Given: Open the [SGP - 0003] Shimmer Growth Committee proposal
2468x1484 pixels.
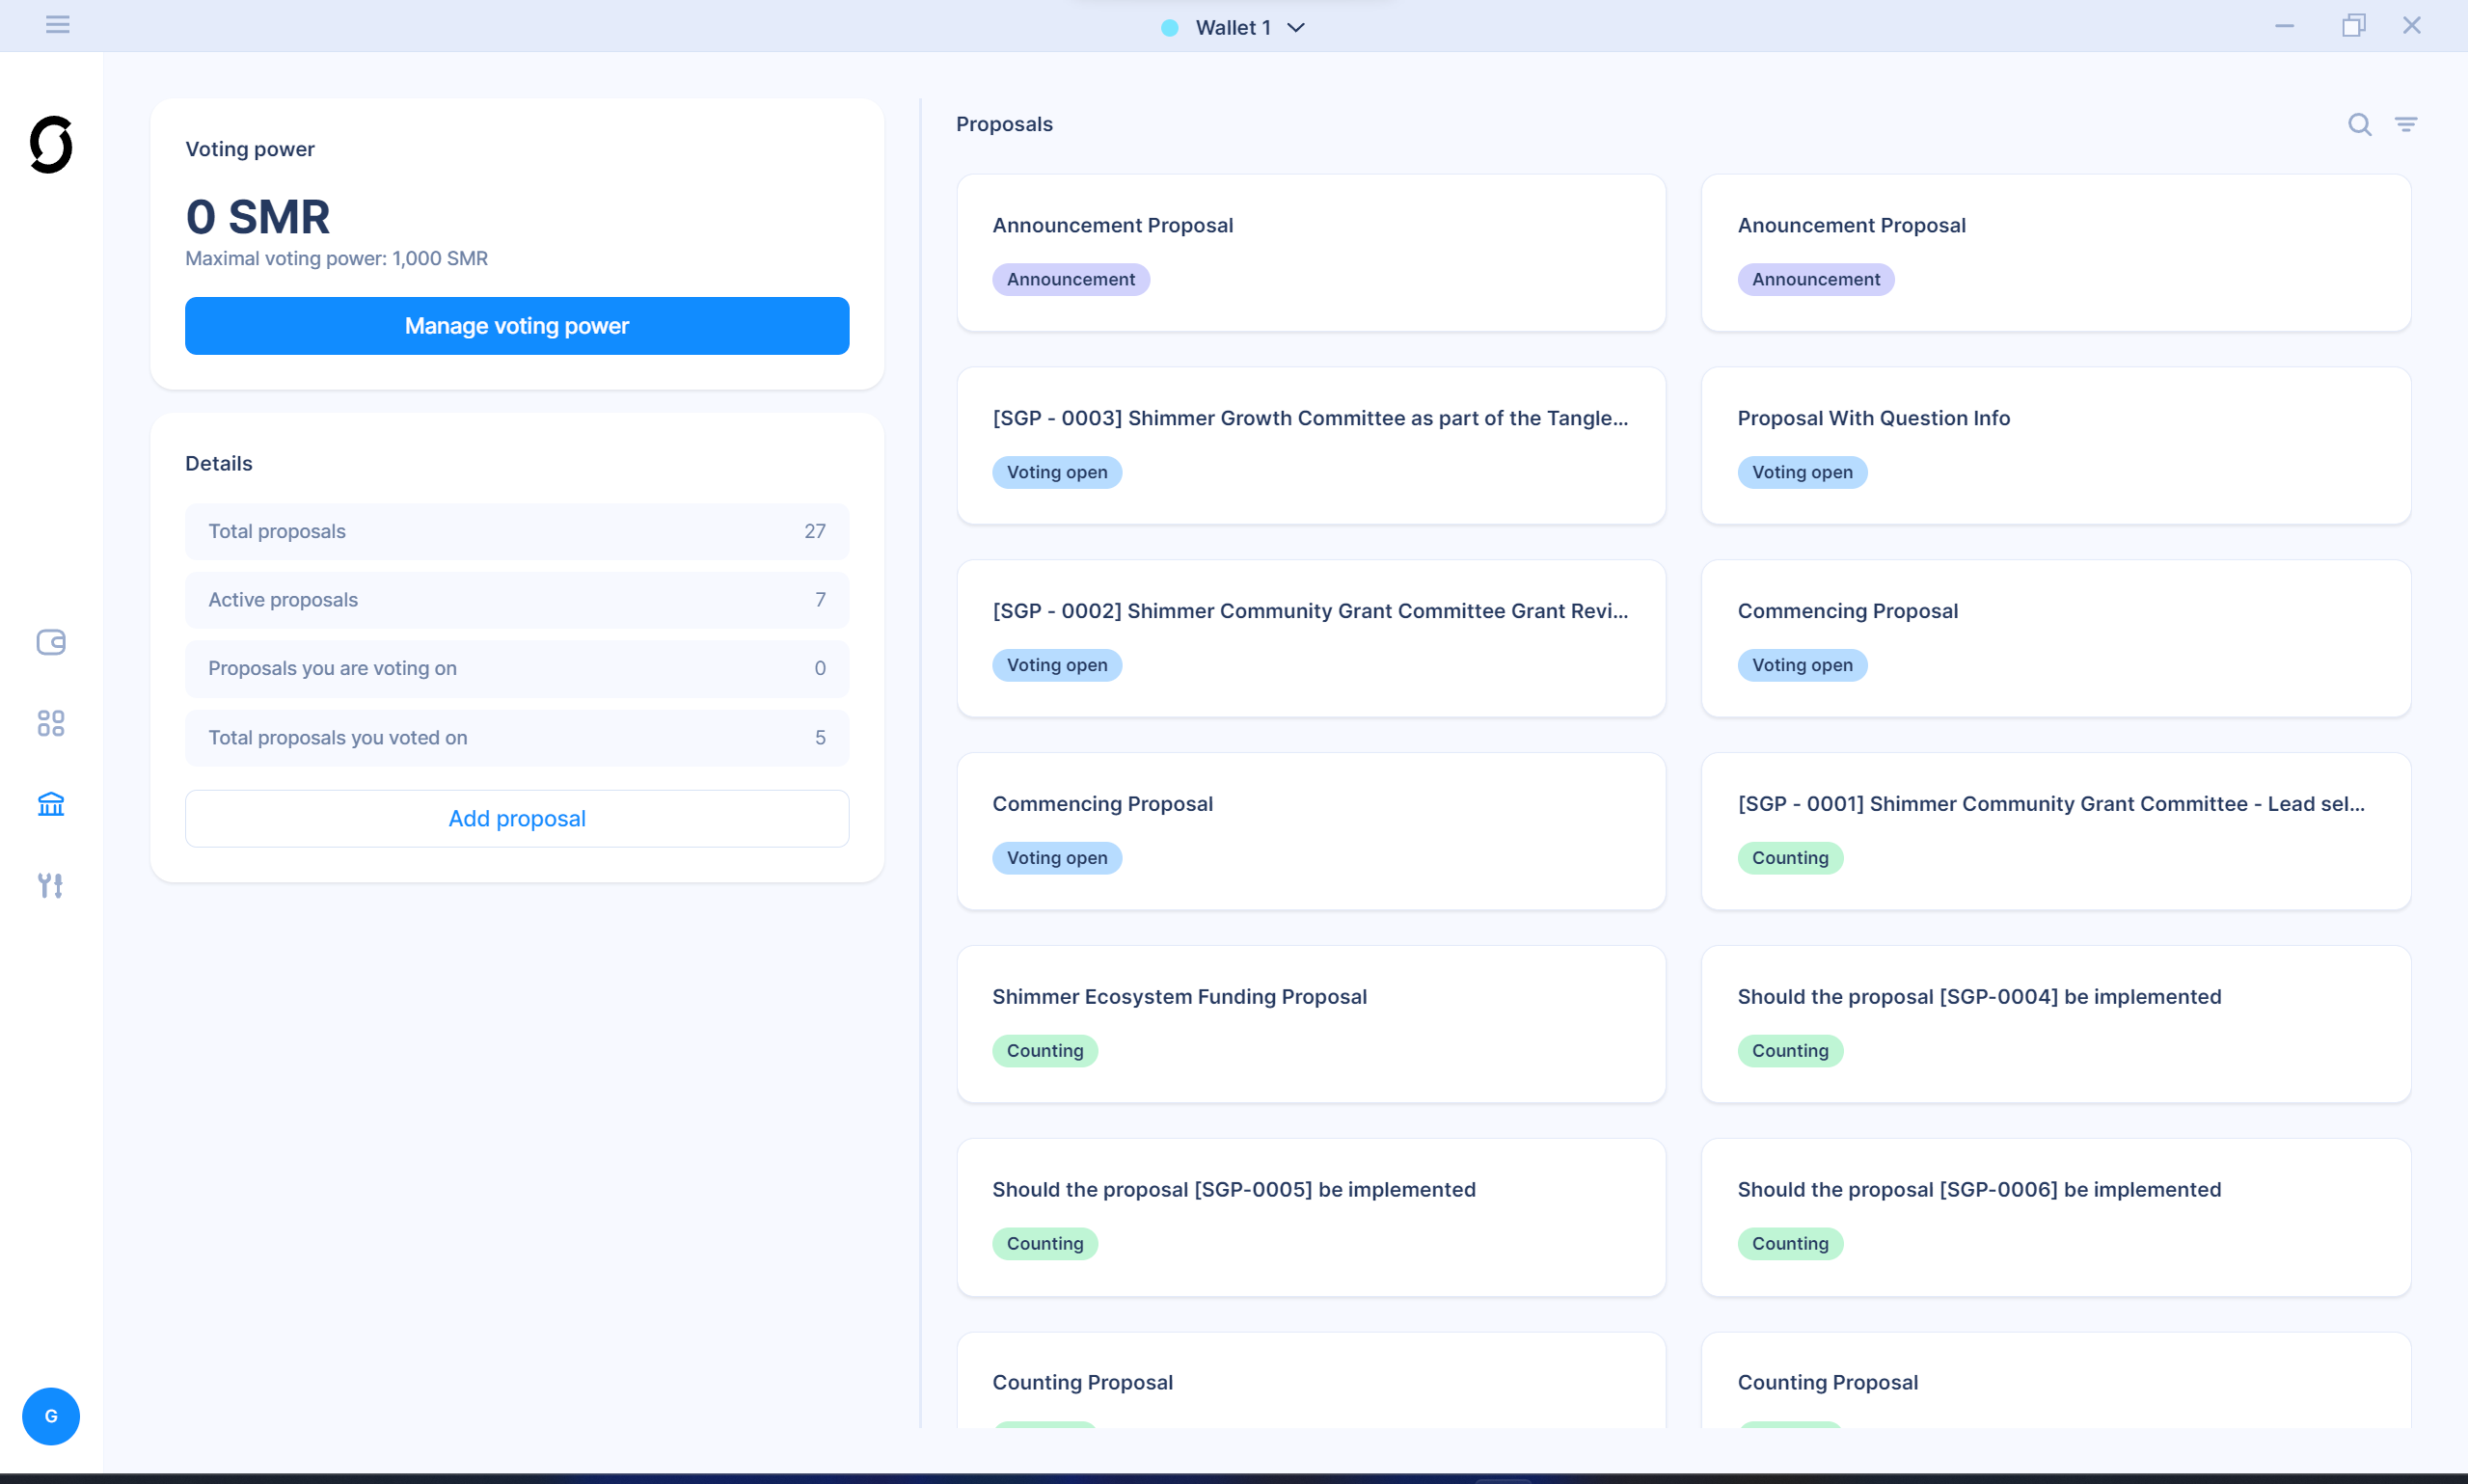Looking at the screenshot, I should coord(1310,418).
